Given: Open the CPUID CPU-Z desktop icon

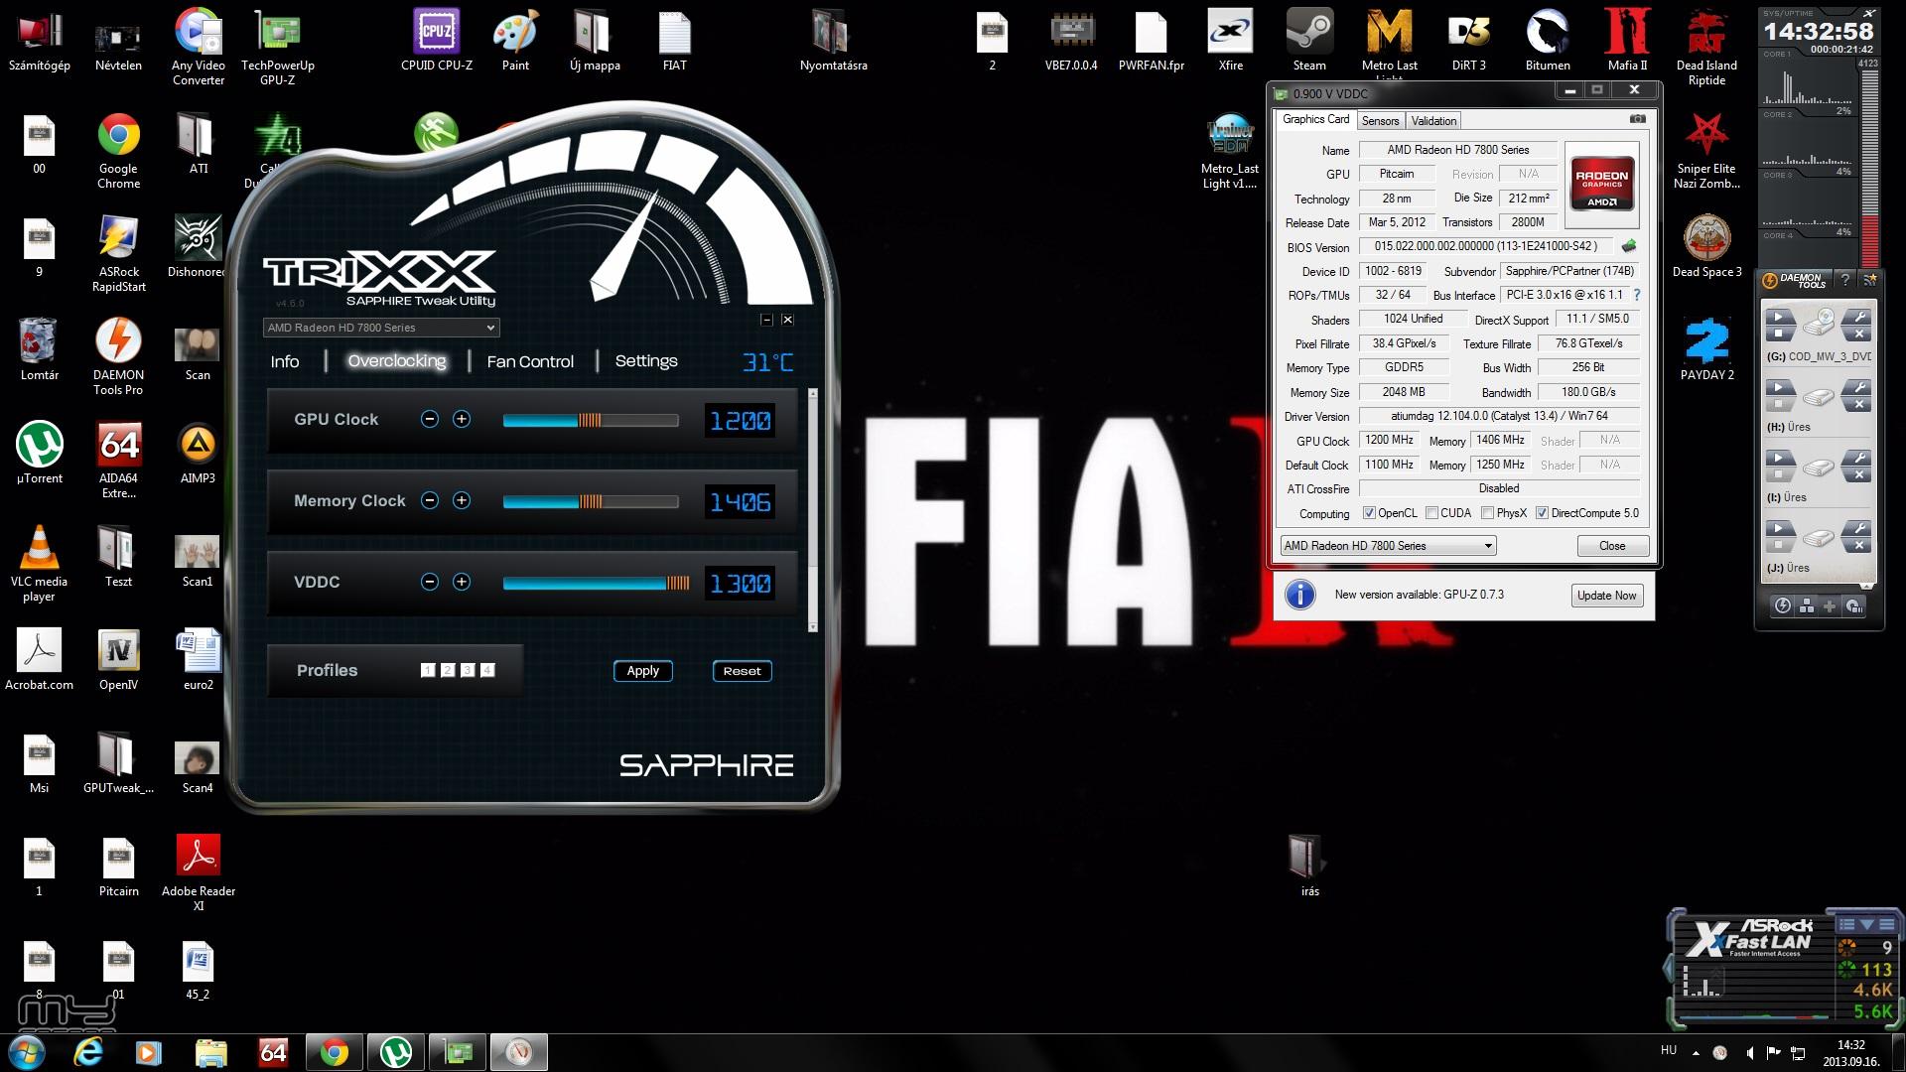Looking at the screenshot, I should coord(437,41).
